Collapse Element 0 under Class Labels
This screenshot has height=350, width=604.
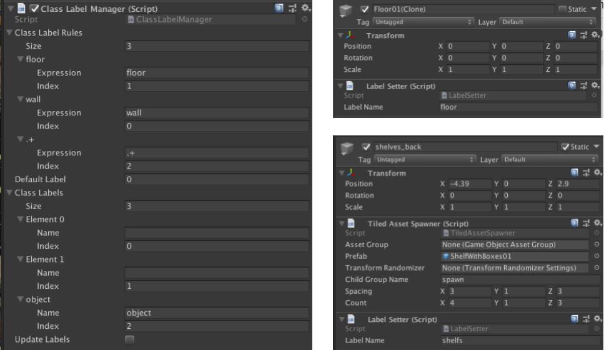pos(19,220)
